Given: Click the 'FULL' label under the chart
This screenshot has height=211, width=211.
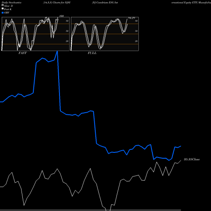Looking at the screenshot, I should [92, 53].
